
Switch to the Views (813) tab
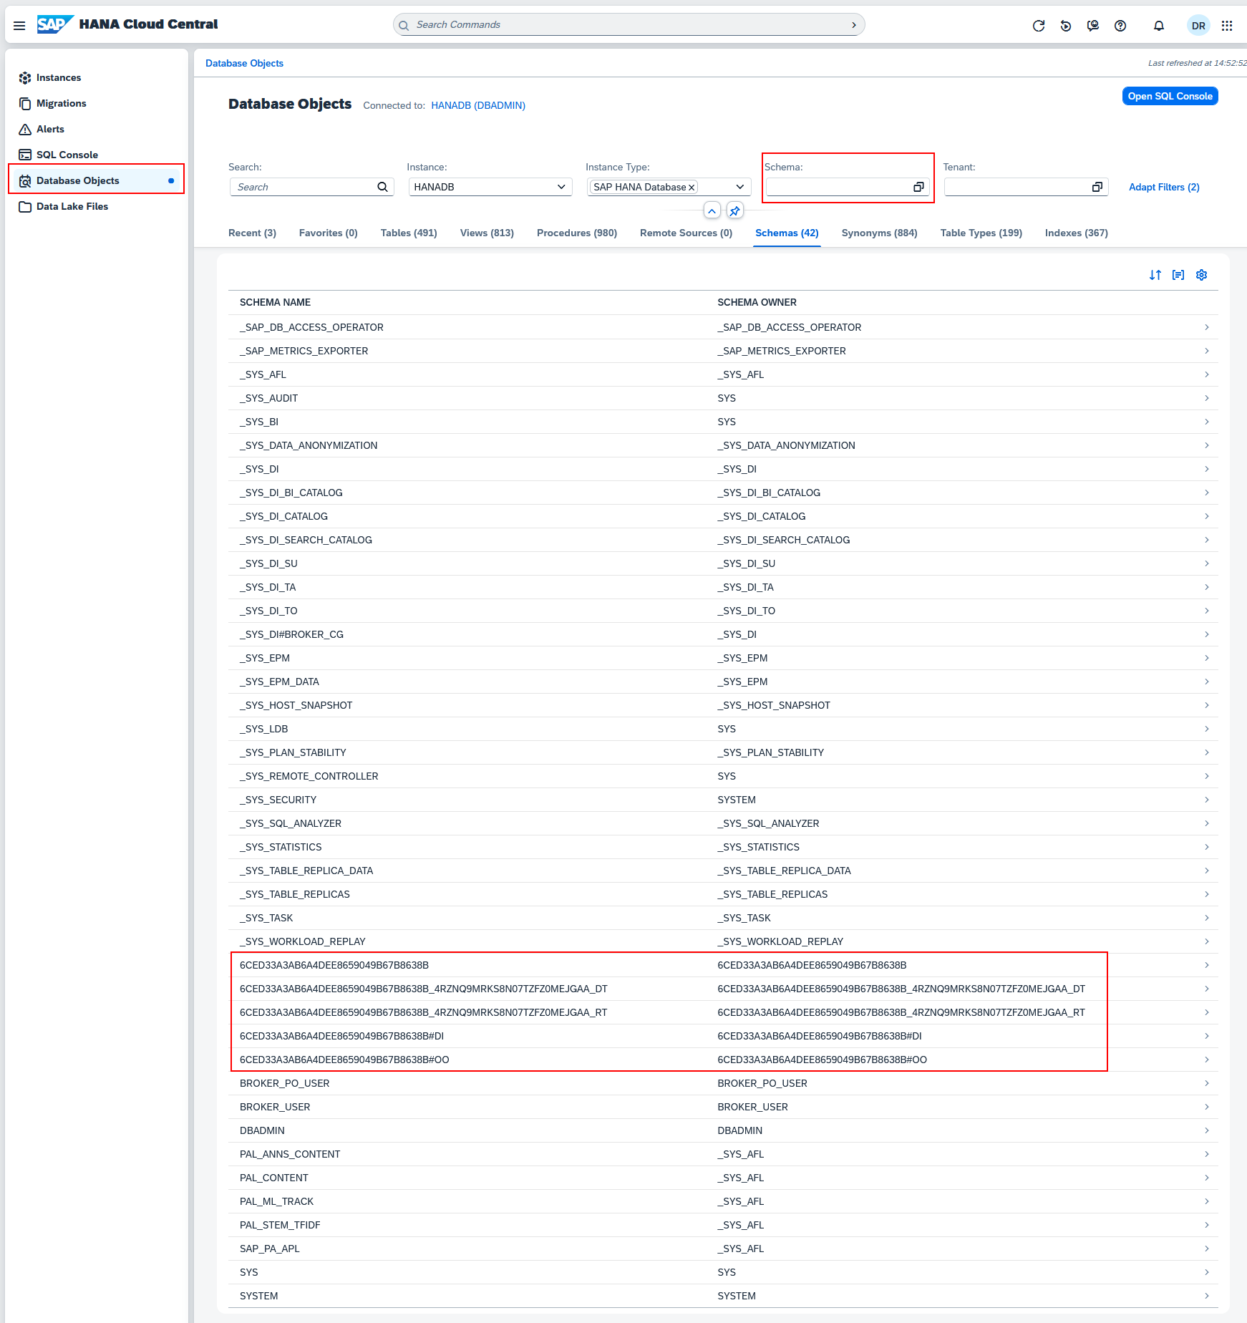coord(487,233)
